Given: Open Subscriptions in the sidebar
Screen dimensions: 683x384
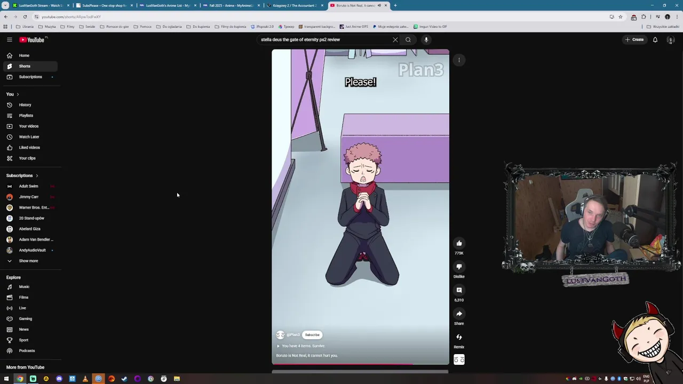Looking at the screenshot, I should (30, 77).
